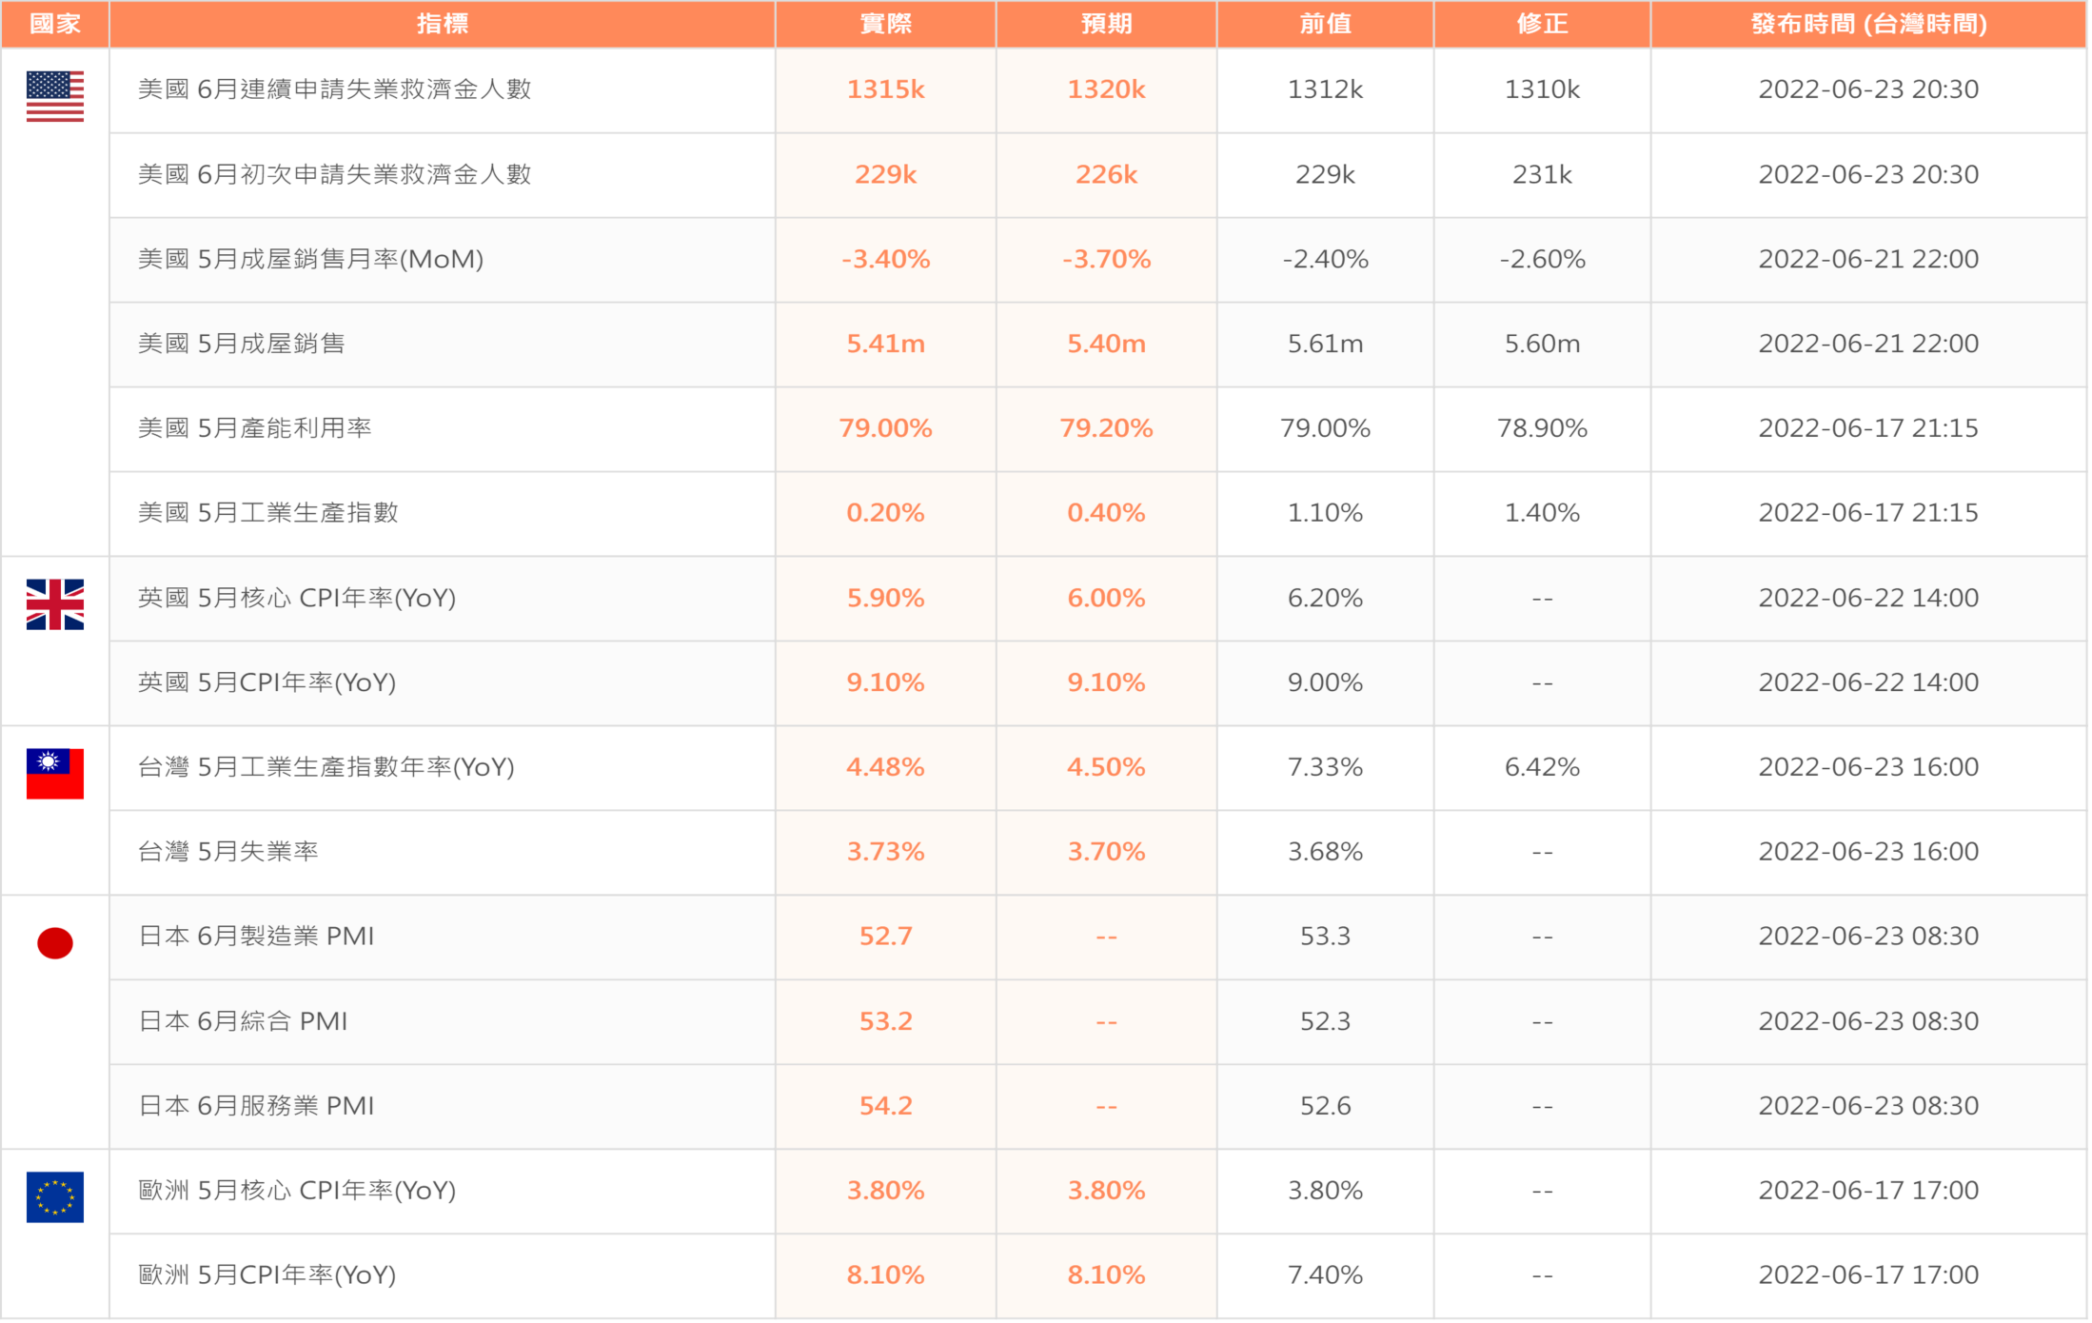Select 英國 5月核心 CPI年率(YoY) row
2092x1323 pixels.
[x=297, y=598]
